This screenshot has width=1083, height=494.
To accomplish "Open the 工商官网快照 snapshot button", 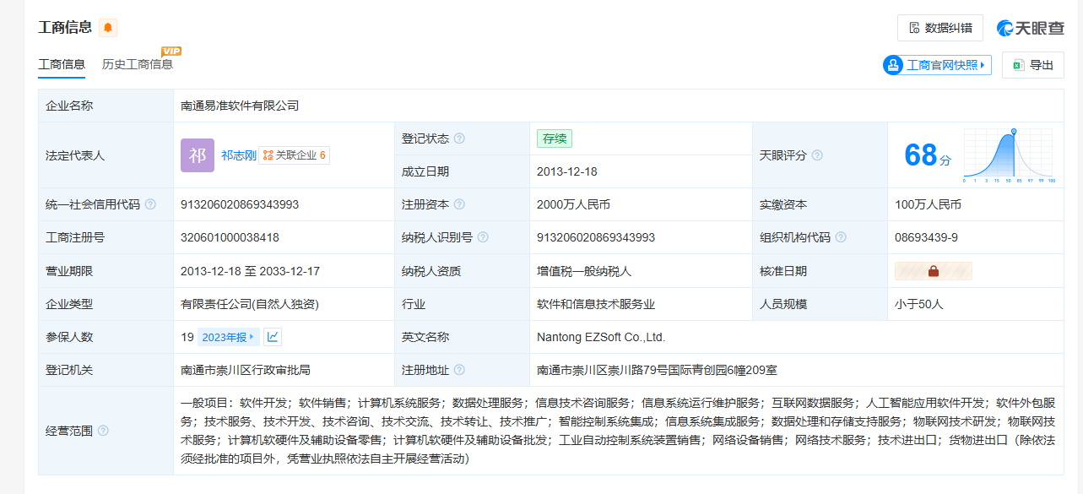I will (937, 65).
